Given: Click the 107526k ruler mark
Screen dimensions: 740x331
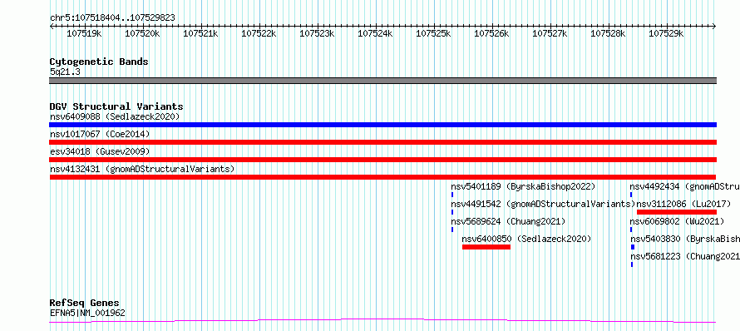Looking at the screenshot, I should tap(492, 33).
